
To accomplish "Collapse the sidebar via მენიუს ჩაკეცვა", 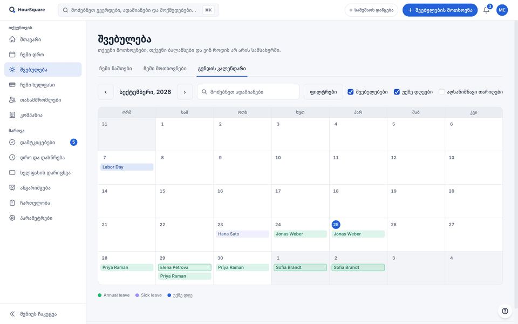I will pyautogui.click(x=33, y=314).
